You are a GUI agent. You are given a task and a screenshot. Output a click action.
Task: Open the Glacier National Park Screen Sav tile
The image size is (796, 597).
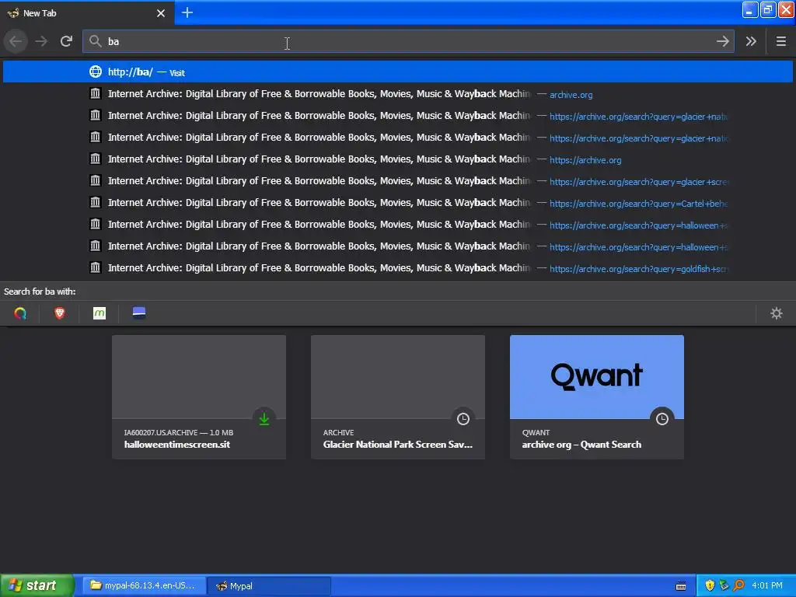coord(398,397)
